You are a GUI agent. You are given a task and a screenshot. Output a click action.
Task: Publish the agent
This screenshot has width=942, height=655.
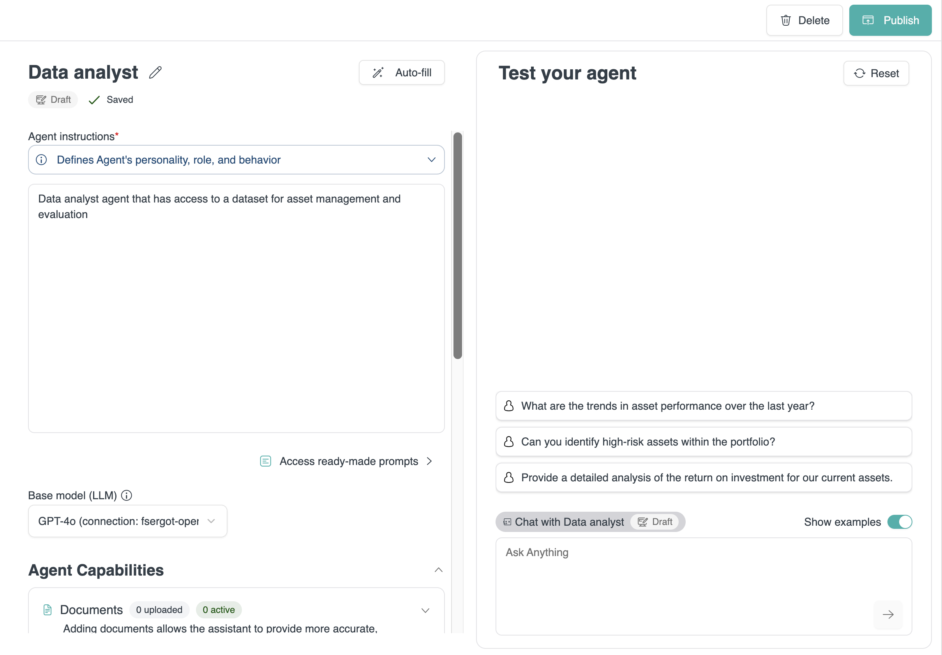890,21
